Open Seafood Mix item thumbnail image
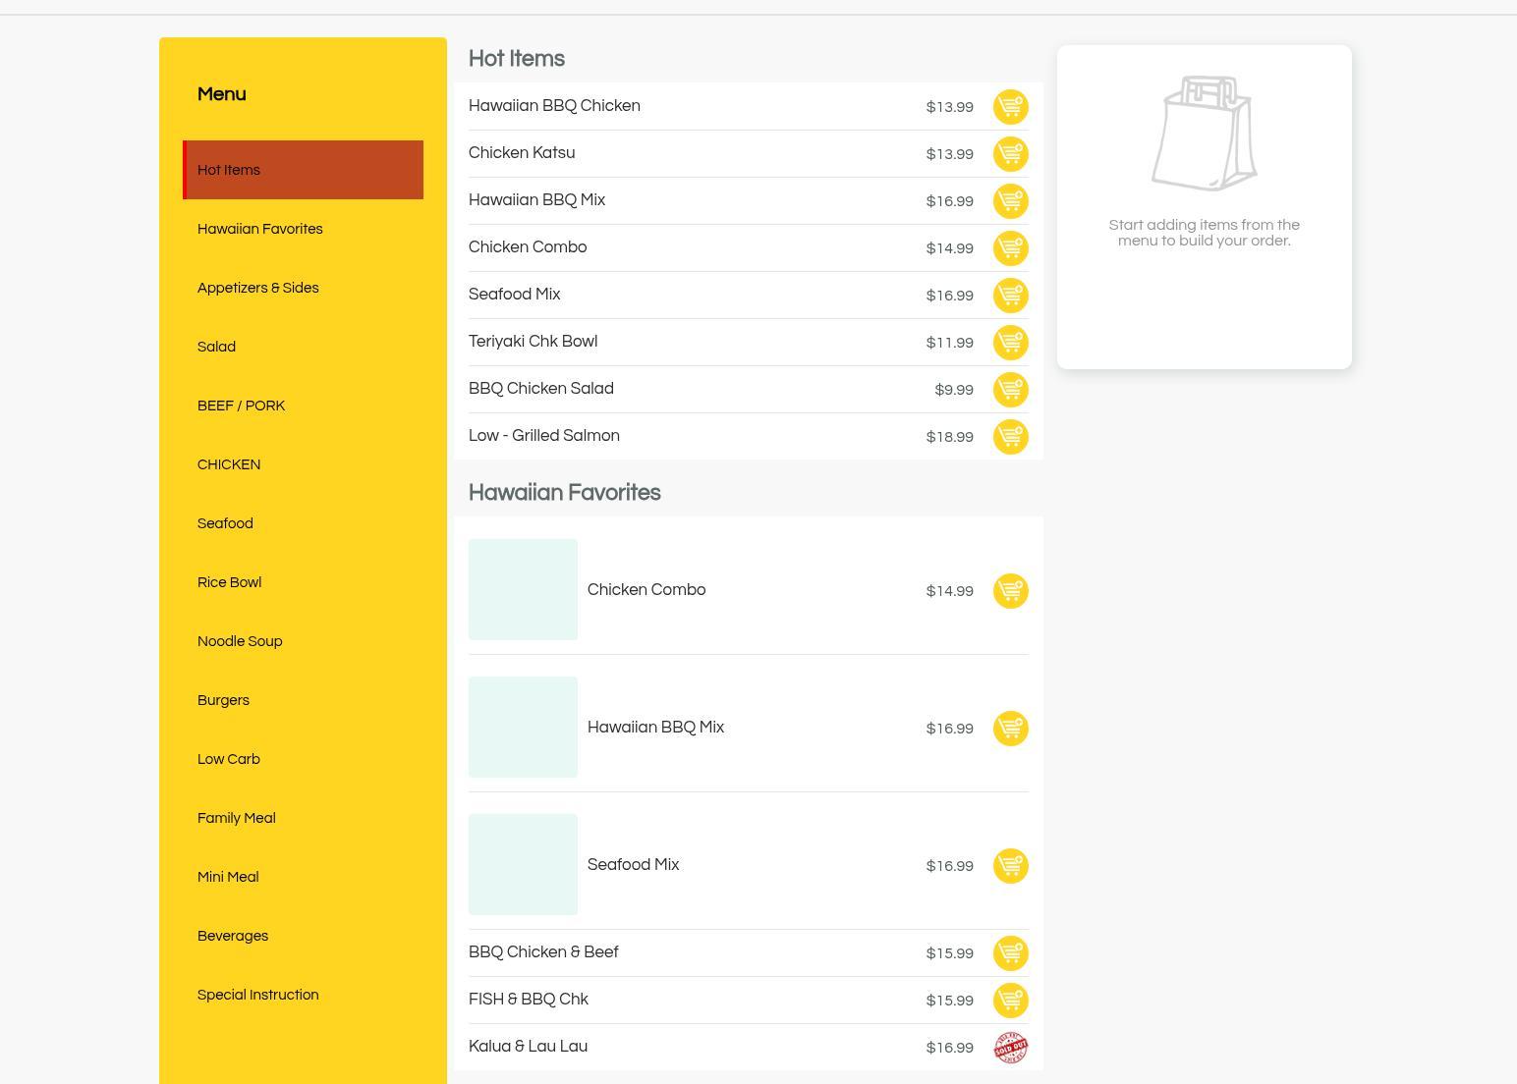Screen dimensions: 1517x1084 click(x=523, y=864)
